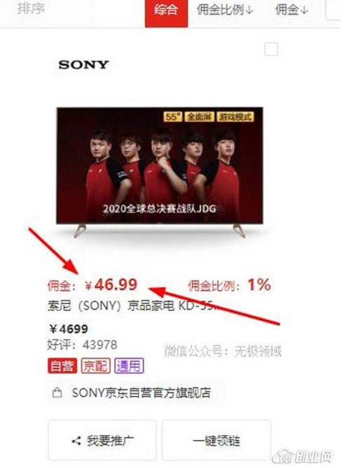Click the shop bag icon

click(57, 393)
